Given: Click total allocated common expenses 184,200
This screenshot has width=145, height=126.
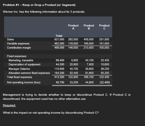Looking at the screenshot, I should click(59, 73).
